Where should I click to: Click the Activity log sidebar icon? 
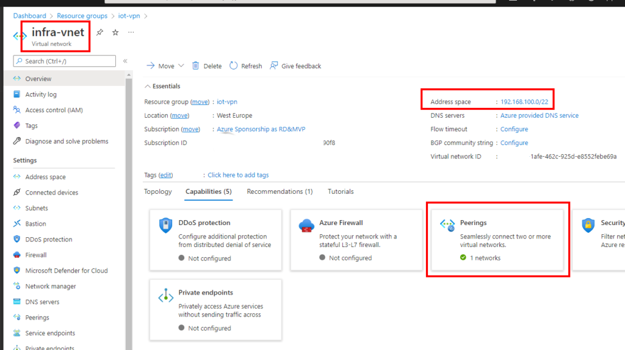[16, 94]
